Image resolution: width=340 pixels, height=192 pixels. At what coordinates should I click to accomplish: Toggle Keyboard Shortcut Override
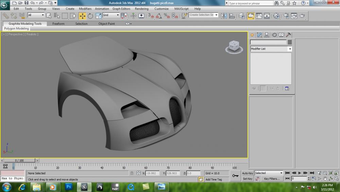141,16
